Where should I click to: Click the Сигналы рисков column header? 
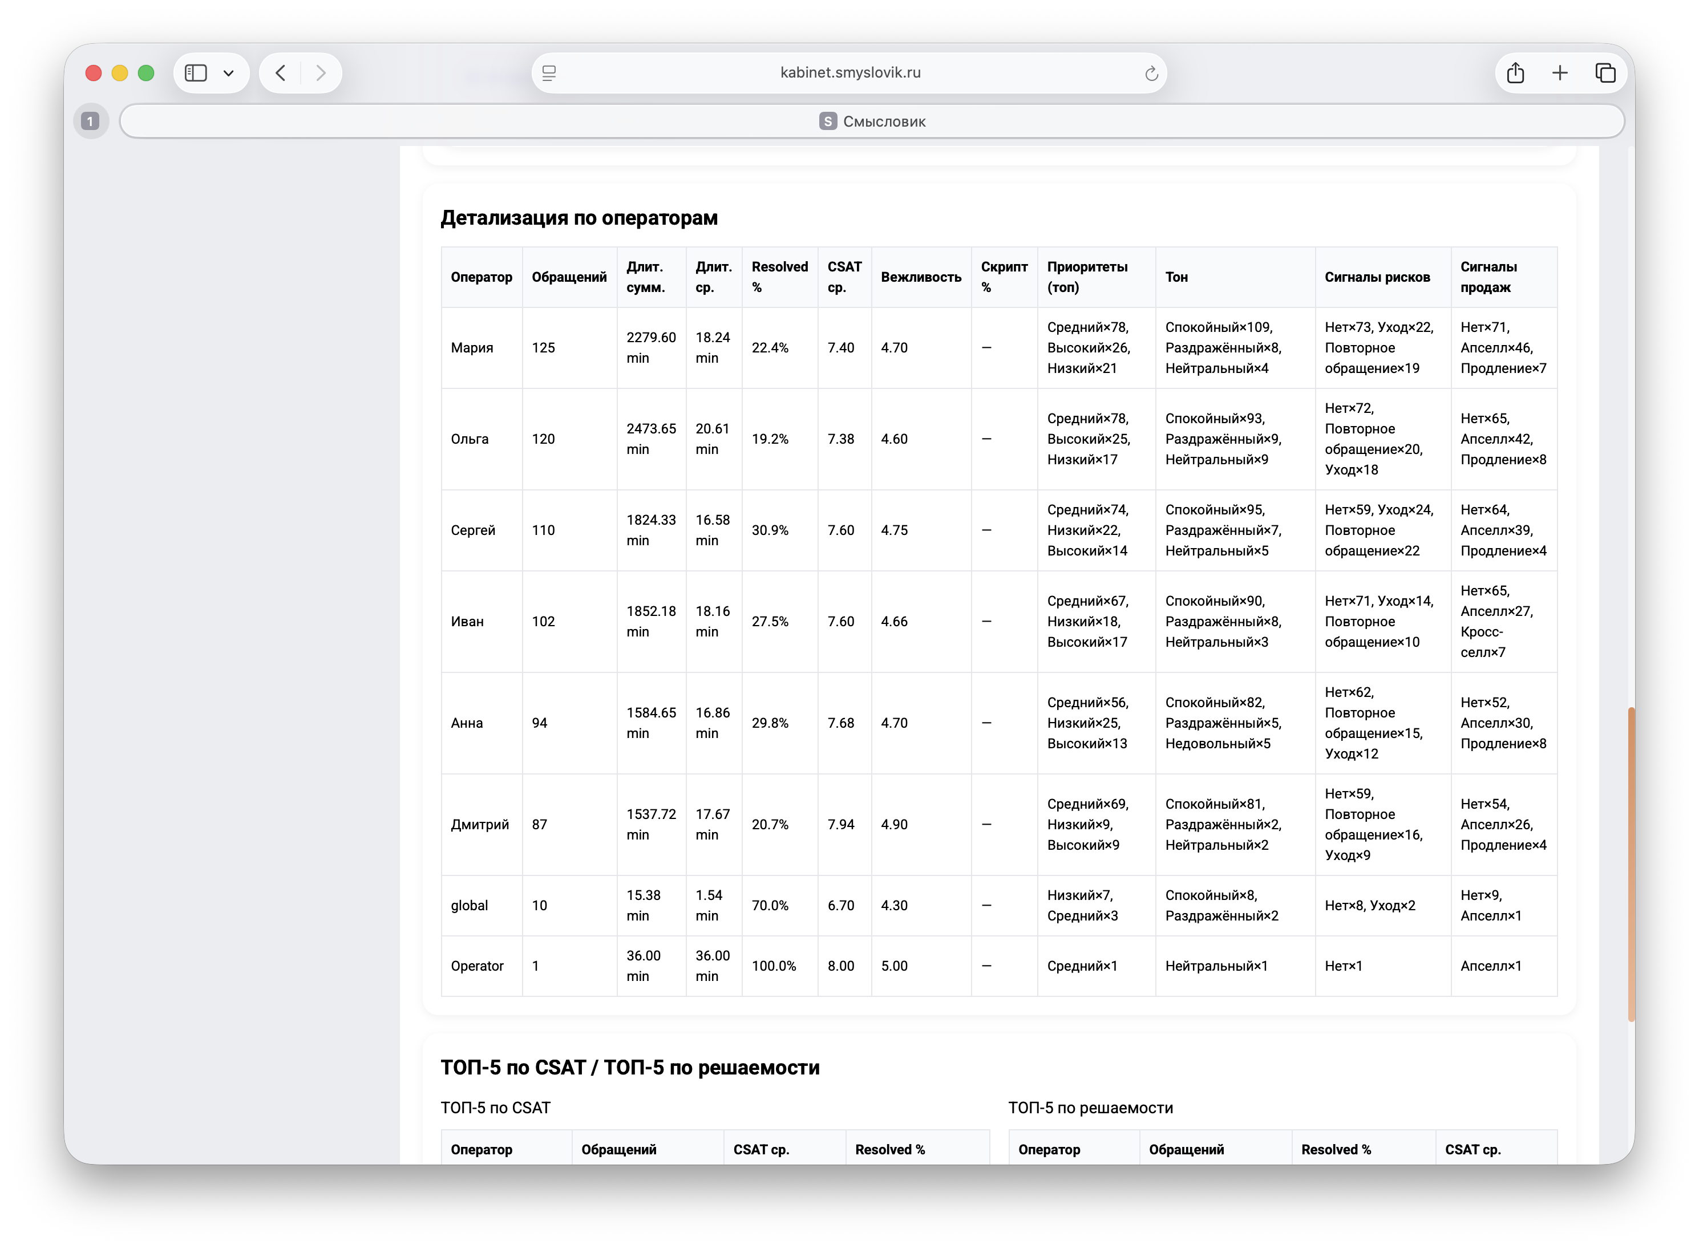coord(1376,277)
